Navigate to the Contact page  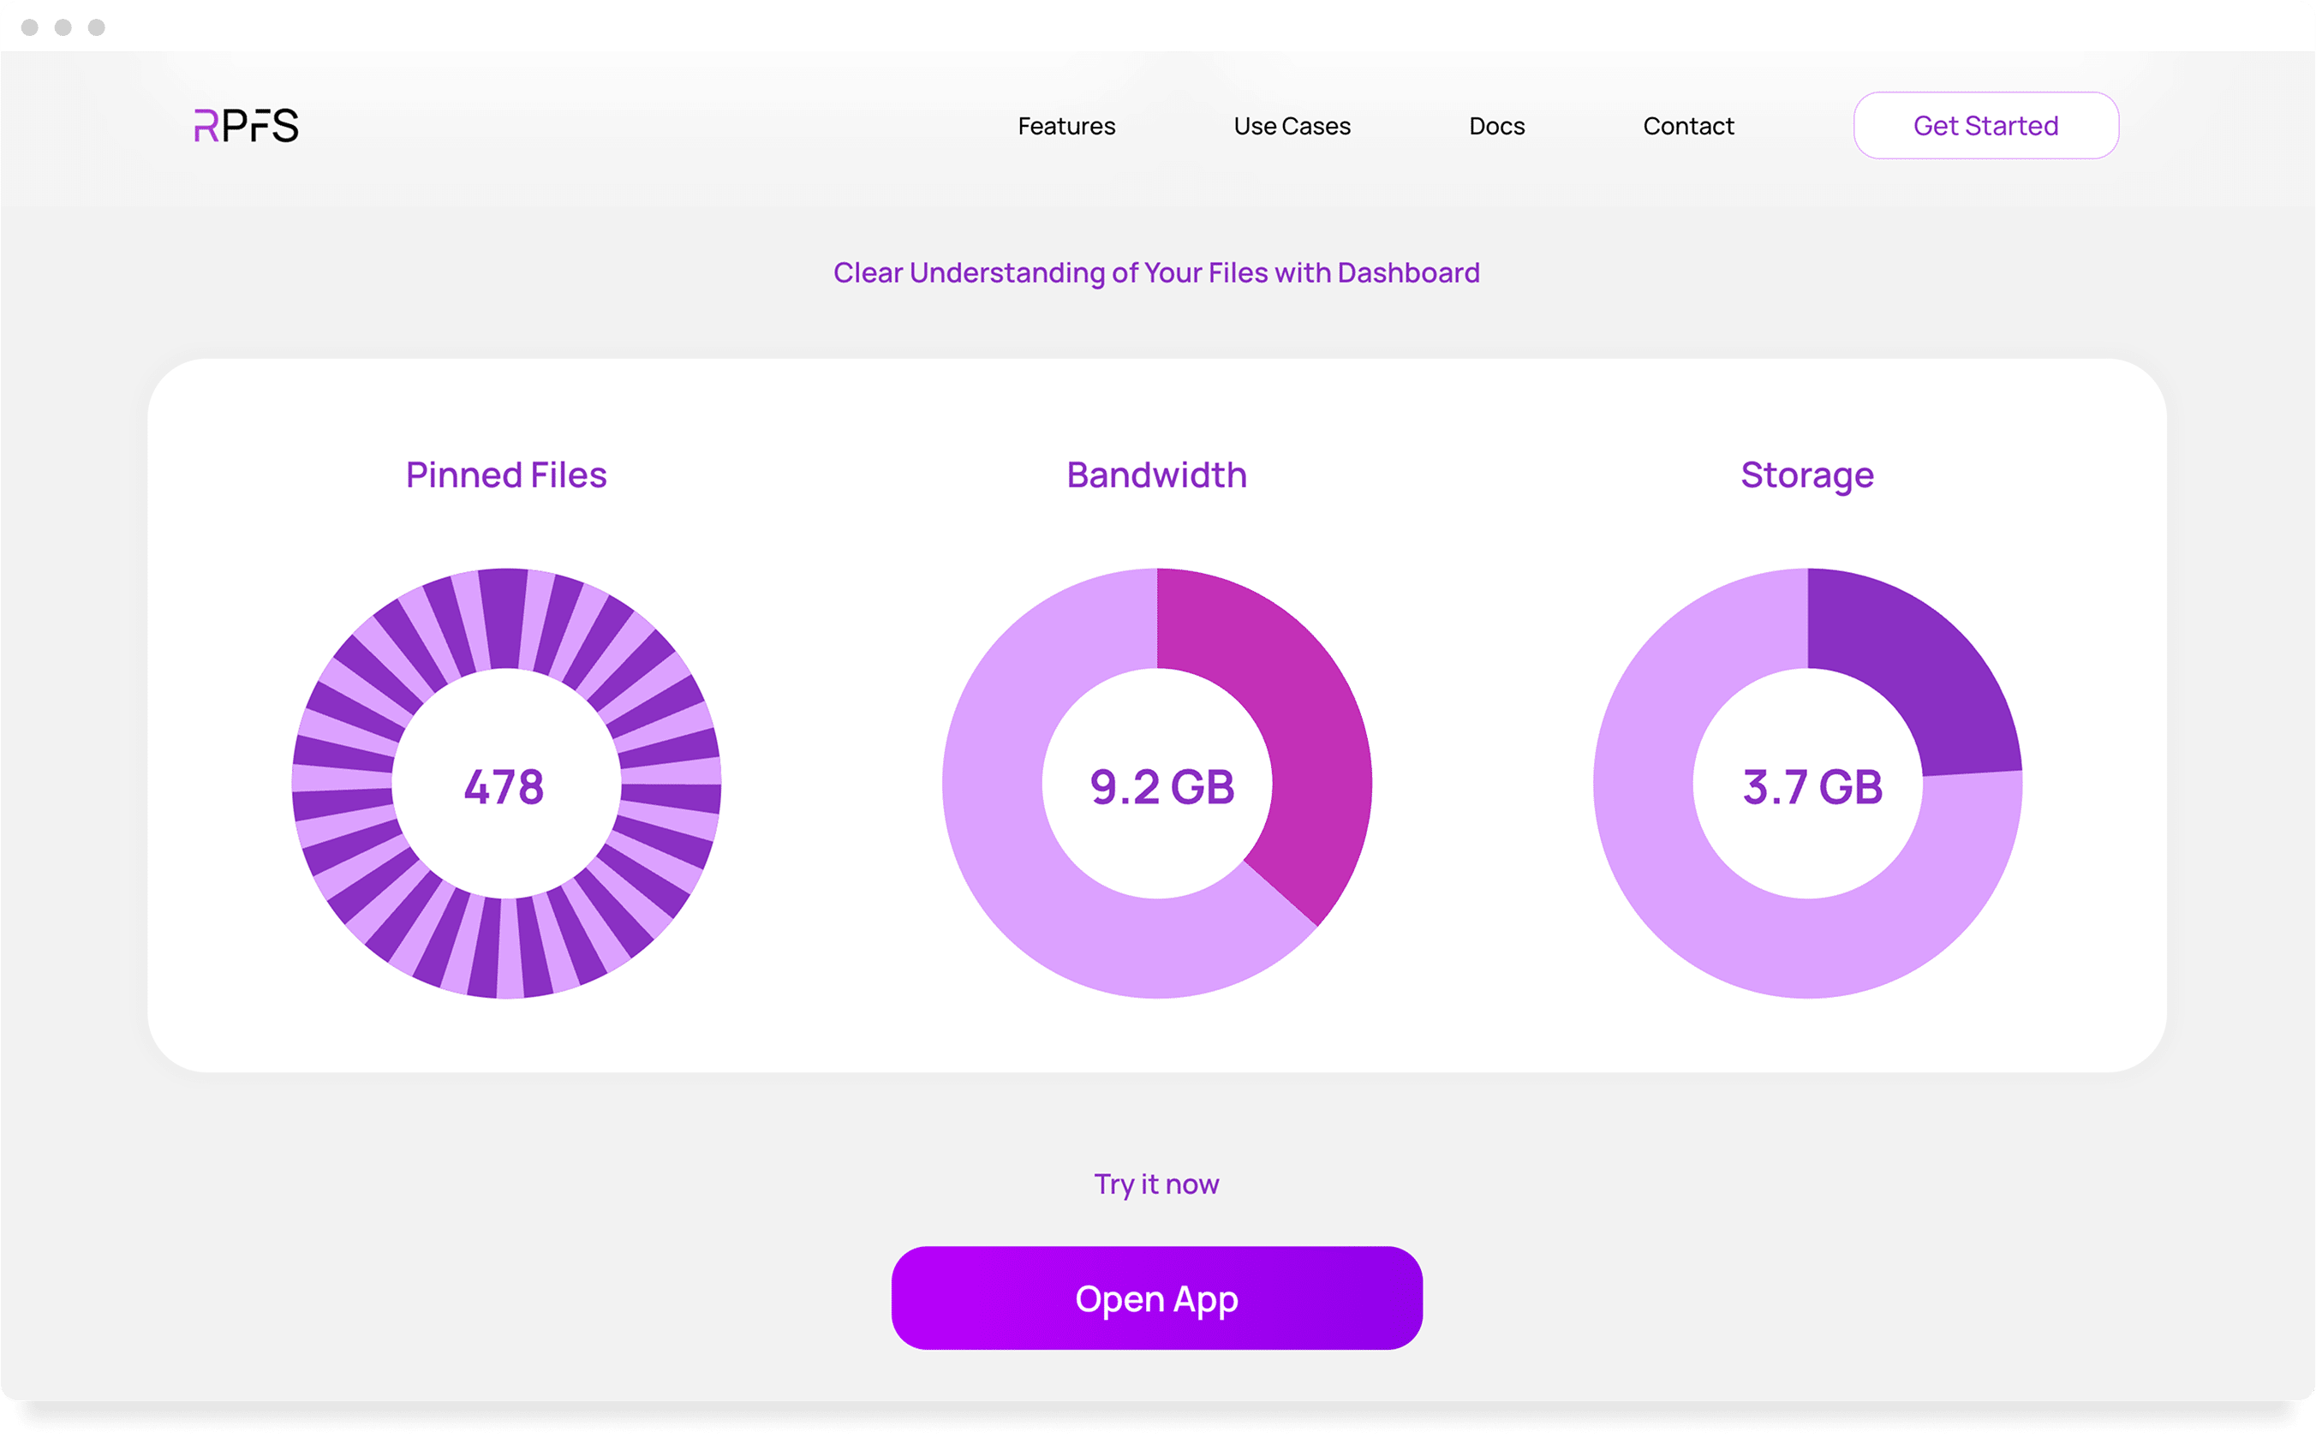pos(1688,126)
